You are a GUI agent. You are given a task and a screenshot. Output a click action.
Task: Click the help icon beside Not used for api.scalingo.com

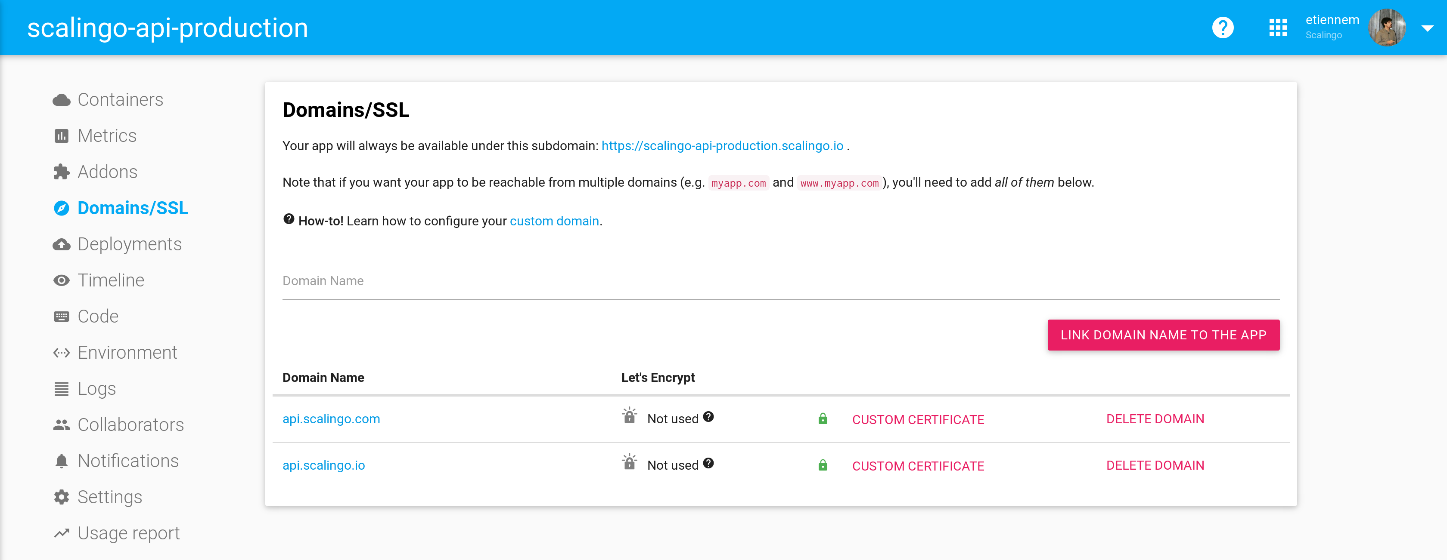coord(708,417)
